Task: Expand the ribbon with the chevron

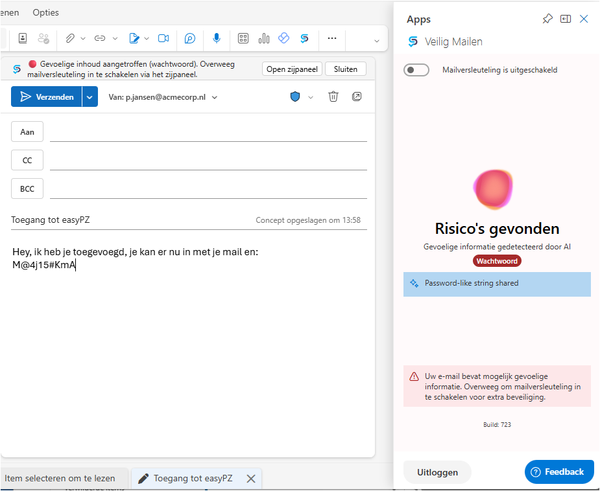Action: 376,41
